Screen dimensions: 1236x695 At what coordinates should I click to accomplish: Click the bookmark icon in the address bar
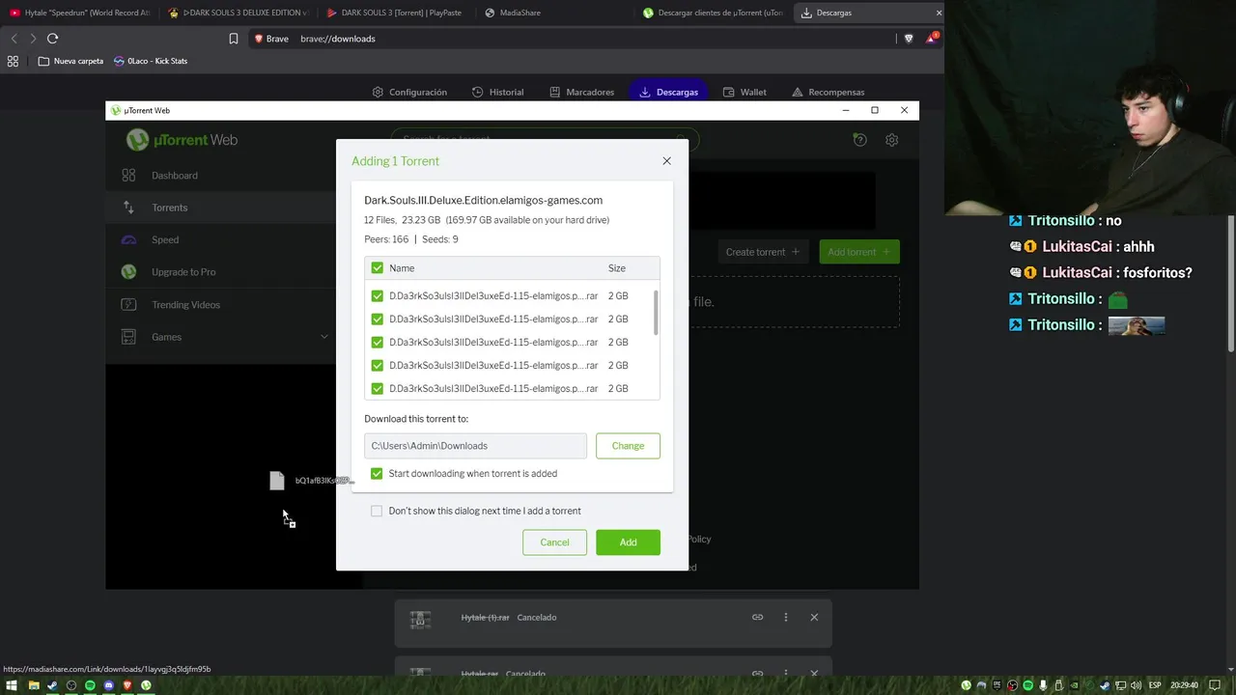pyautogui.click(x=234, y=39)
